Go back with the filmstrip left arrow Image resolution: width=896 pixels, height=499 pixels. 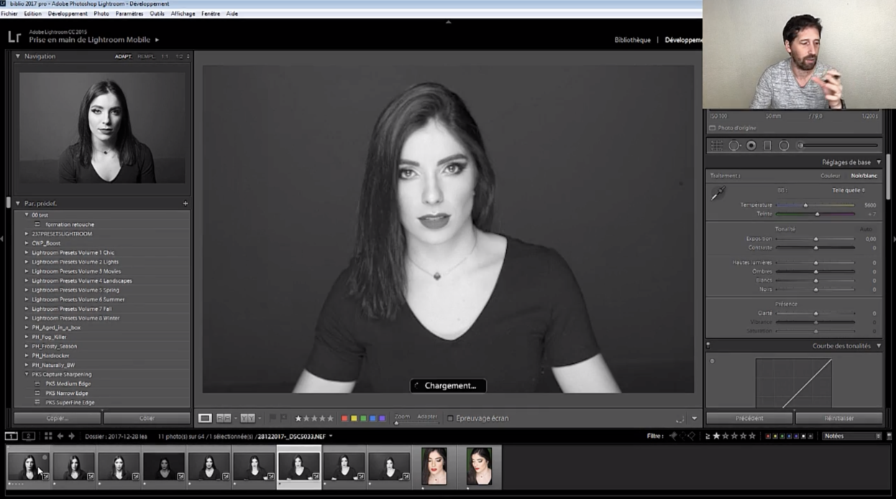point(60,436)
